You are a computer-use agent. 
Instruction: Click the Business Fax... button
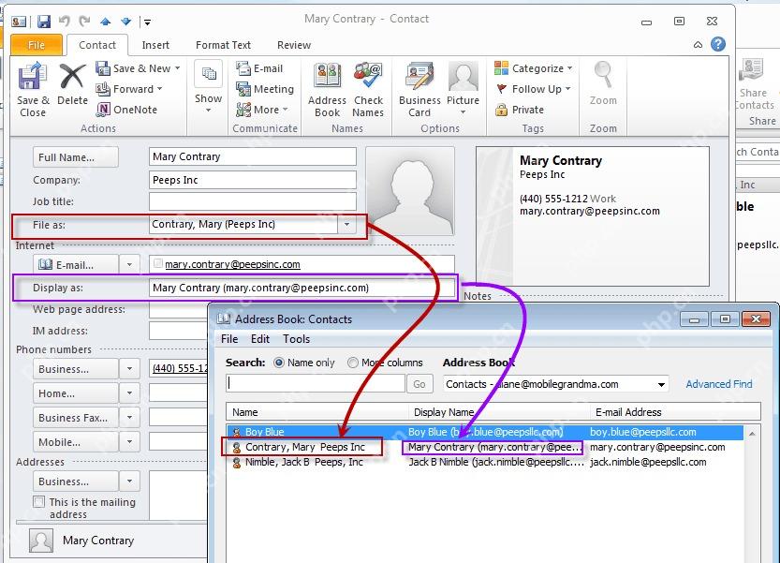click(76, 418)
